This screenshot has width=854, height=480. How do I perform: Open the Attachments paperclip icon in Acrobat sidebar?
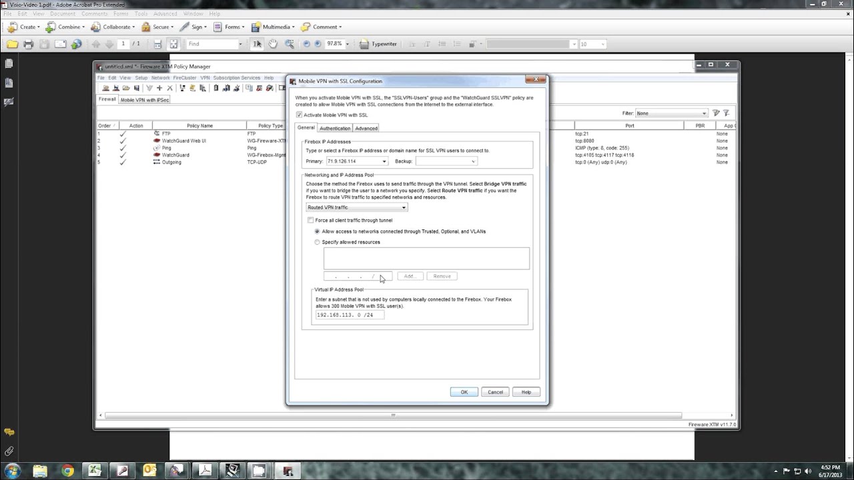9,451
